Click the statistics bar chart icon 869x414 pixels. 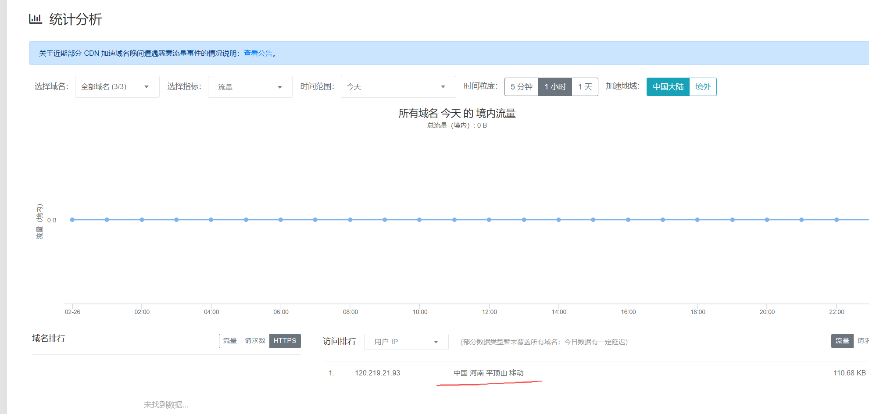(x=35, y=19)
